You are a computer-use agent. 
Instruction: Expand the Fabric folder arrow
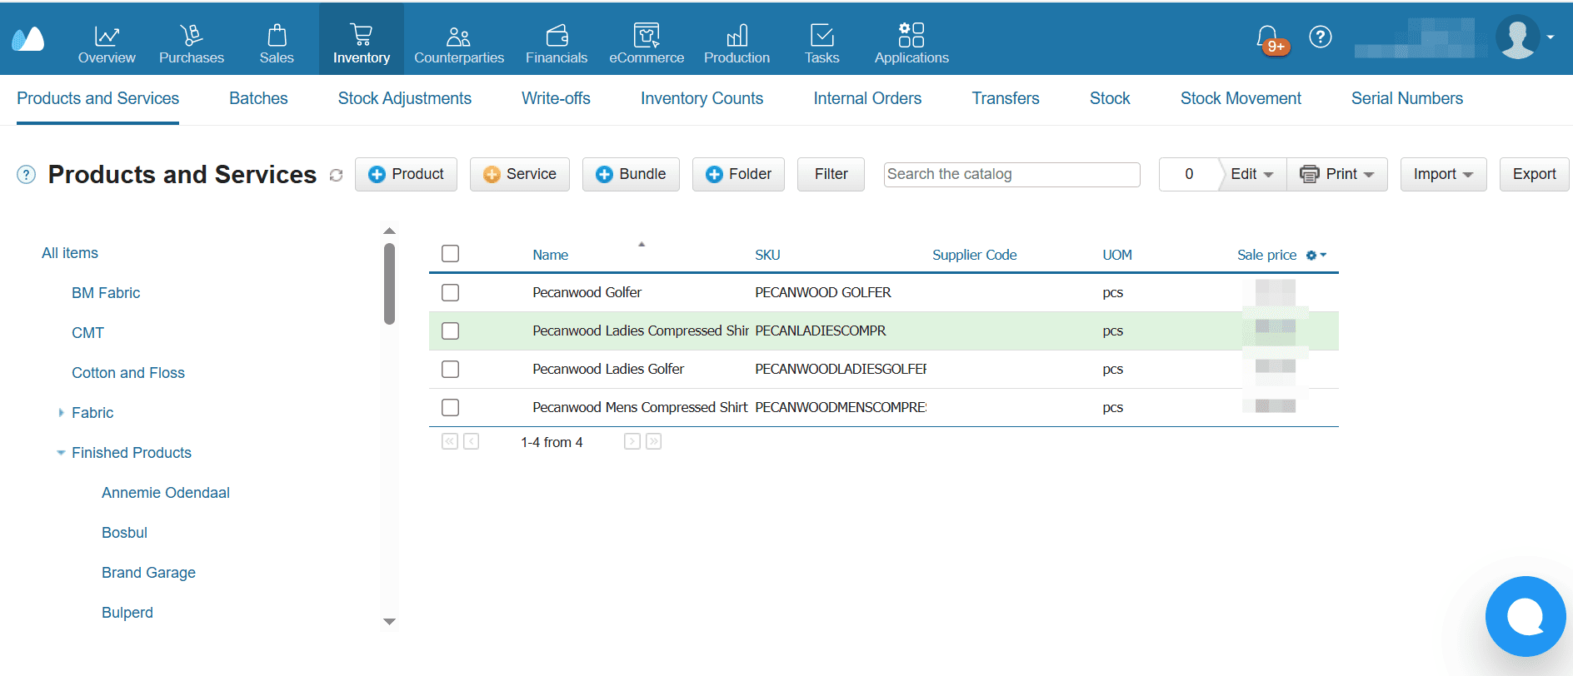click(x=61, y=413)
